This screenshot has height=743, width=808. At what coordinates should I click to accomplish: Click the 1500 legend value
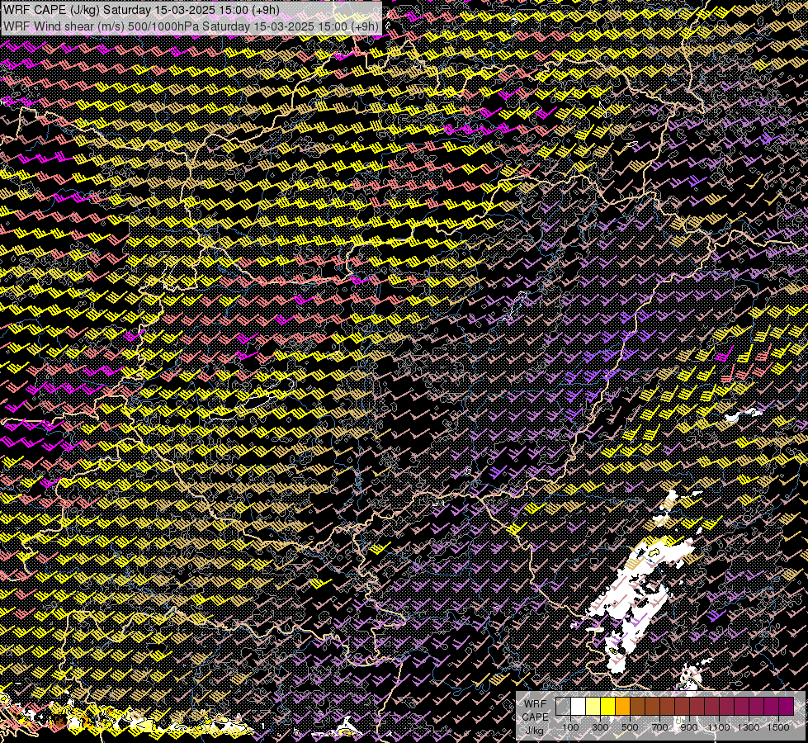(778, 727)
